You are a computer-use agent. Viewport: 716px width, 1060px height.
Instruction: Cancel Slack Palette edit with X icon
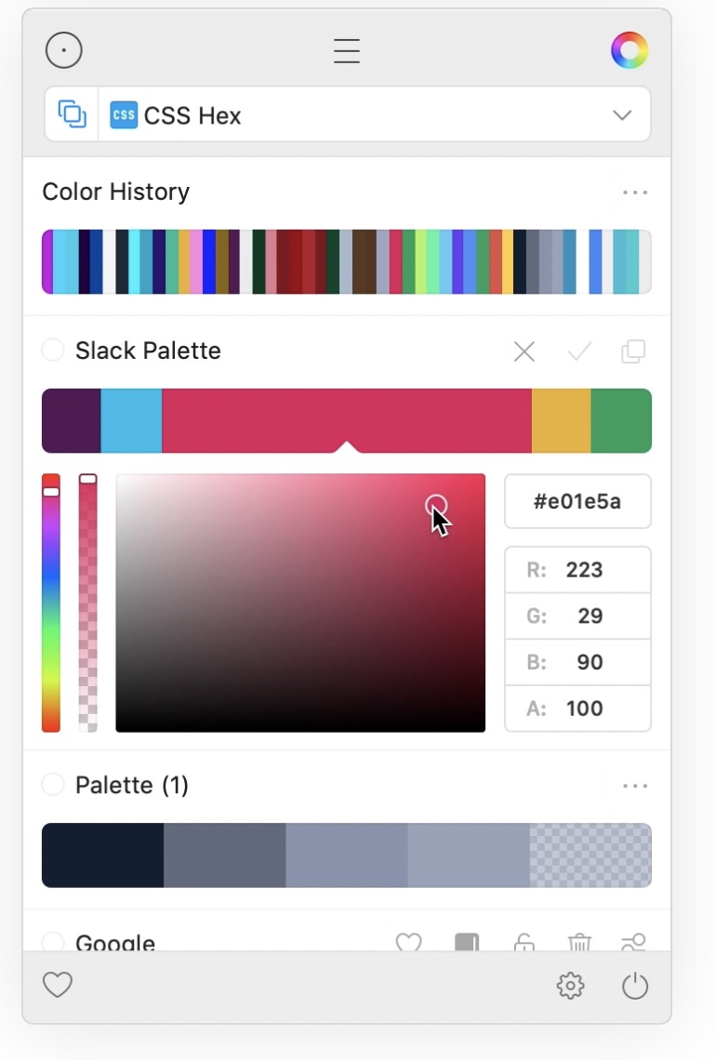(x=524, y=351)
